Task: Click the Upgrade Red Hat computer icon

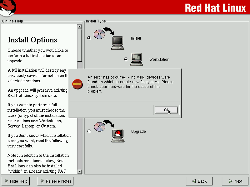Action: [x=118, y=136]
